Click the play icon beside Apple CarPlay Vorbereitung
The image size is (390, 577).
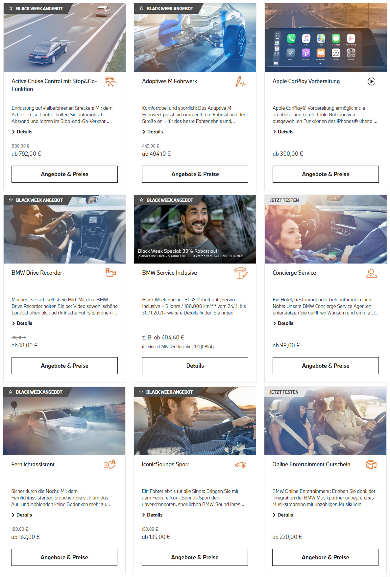(371, 81)
